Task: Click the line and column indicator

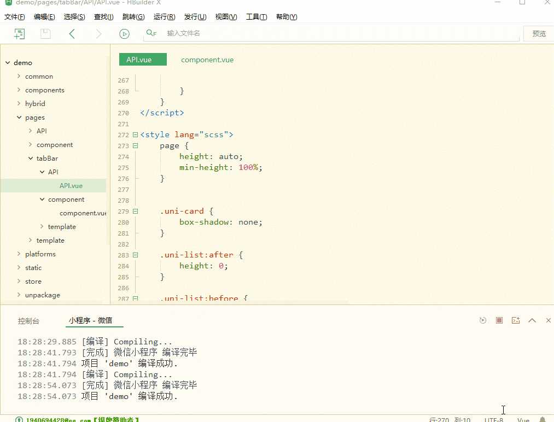Action: [x=450, y=419]
